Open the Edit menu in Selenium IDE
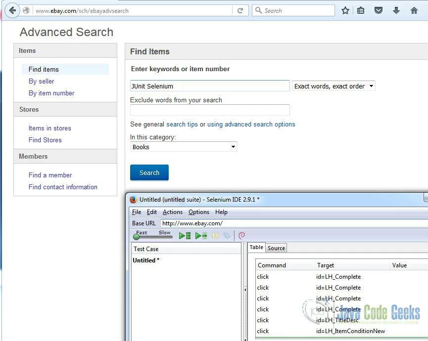The width and height of the screenshot is (428, 341). tap(152, 212)
